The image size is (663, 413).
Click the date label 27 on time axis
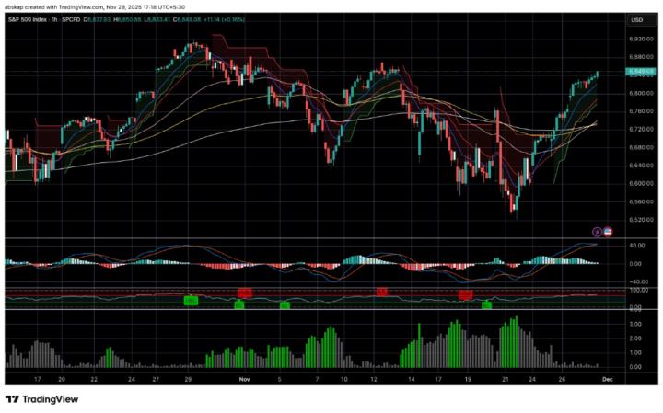[156, 379]
